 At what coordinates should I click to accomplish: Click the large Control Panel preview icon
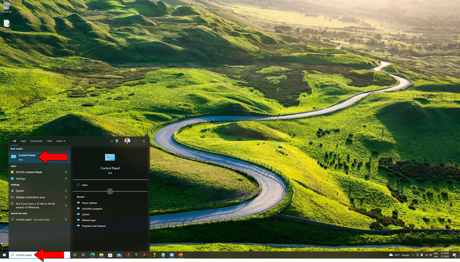click(x=110, y=157)
